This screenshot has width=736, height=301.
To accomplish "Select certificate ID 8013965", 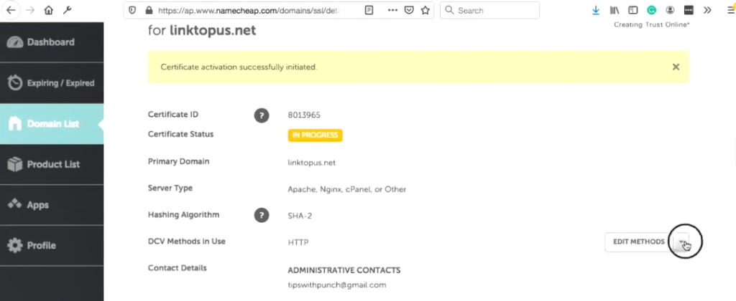I will pos(304,115).
